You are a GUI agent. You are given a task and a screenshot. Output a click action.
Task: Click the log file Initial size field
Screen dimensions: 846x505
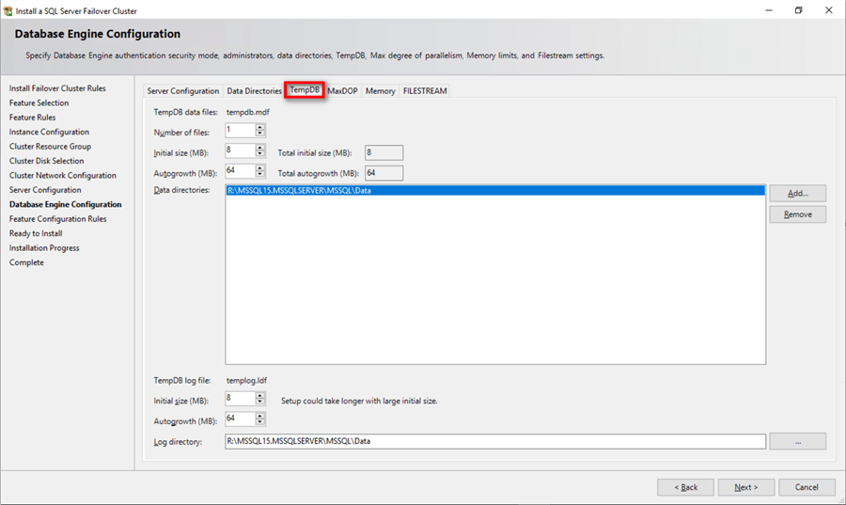coord(240,399)
